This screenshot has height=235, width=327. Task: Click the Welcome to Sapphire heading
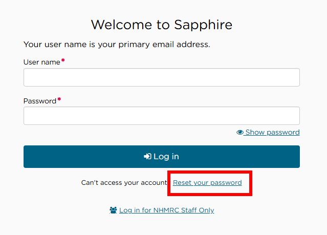point(161,25)
